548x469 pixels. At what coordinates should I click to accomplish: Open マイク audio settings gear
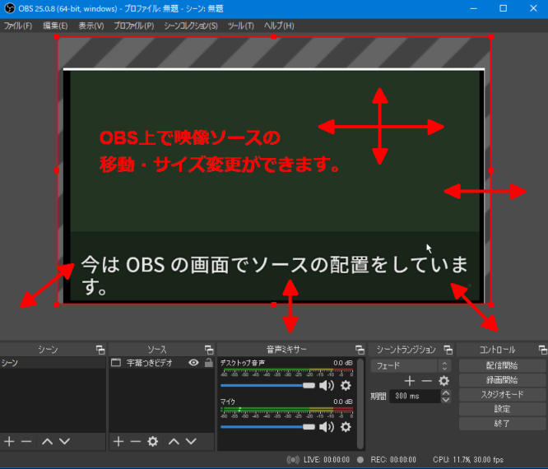click(346, 427)
